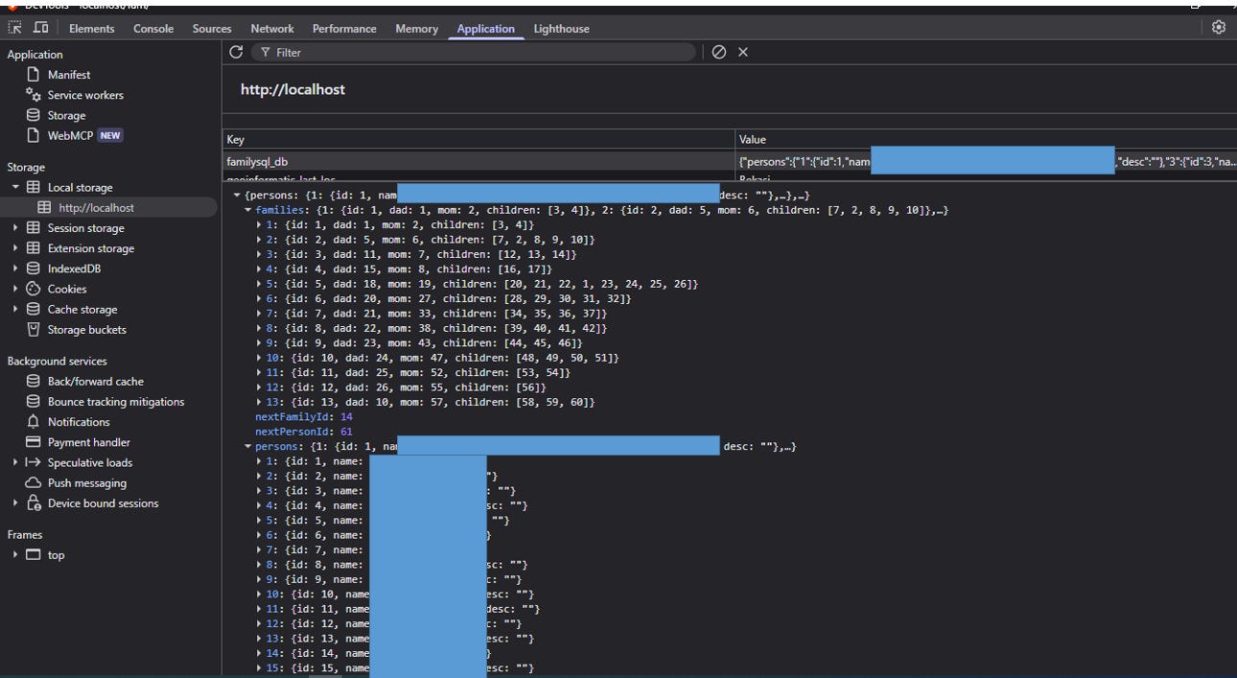This screenshot has height=678, width=1237.
Task: Open DevTools settings gear
Action: (1219, 28)
